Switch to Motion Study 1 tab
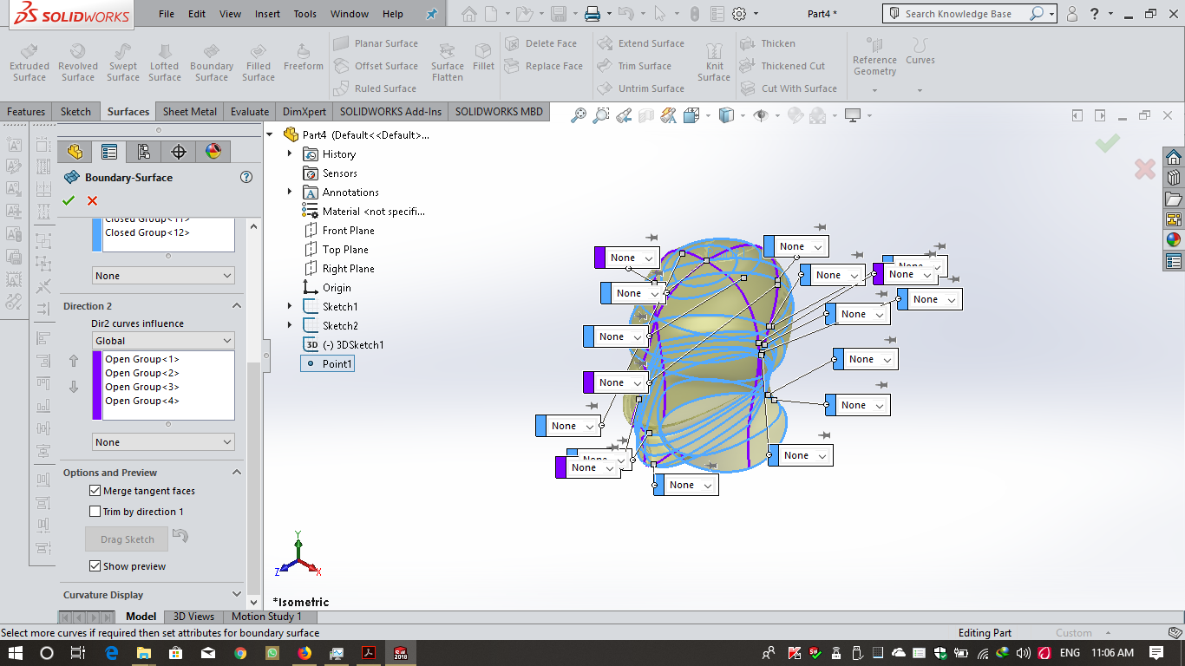 pos(266,617)
